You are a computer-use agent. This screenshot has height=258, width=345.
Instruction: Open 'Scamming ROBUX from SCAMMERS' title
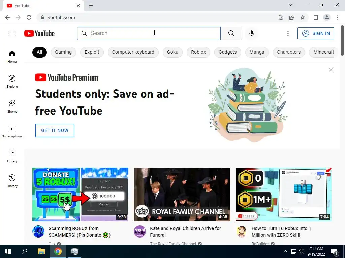pyautogui.click(x=80, y=232)
